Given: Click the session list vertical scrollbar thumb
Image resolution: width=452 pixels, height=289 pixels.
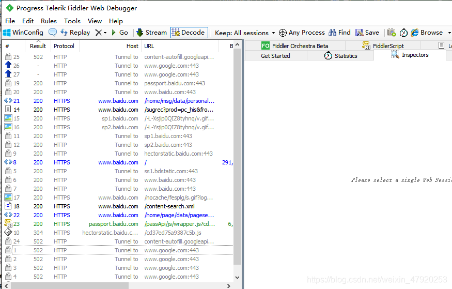Looking at the screenshot, I should (237, 157).
